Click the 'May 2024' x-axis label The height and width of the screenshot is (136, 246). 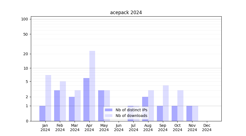click(104, 128)
